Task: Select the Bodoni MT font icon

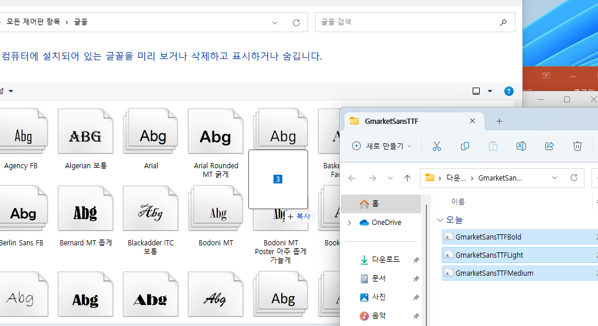Action: (x=216, y=208)
